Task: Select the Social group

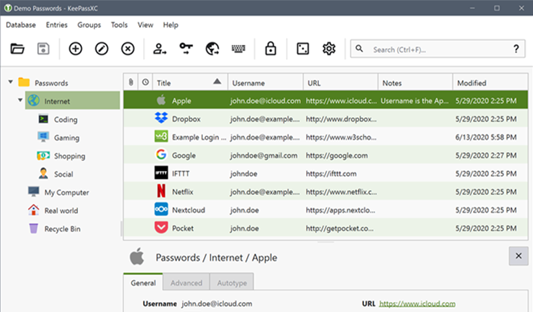Action: [x=64, y=174]
